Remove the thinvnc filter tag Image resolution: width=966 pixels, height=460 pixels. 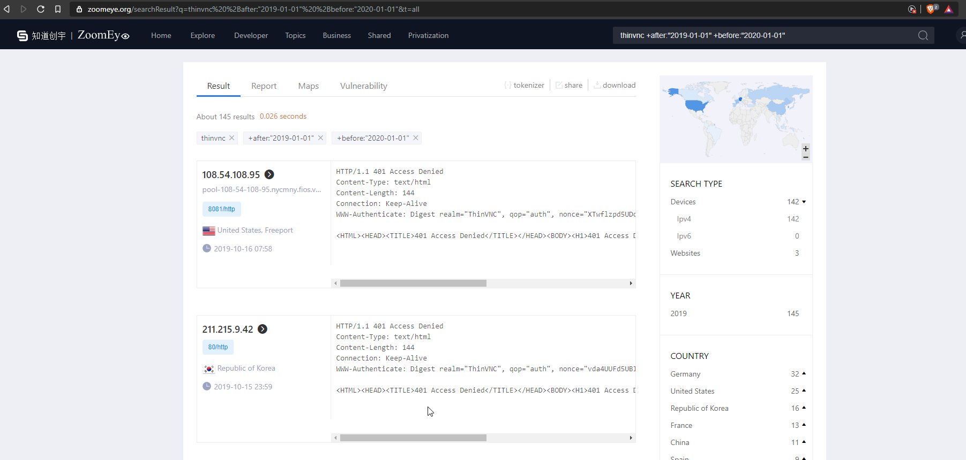232,138
